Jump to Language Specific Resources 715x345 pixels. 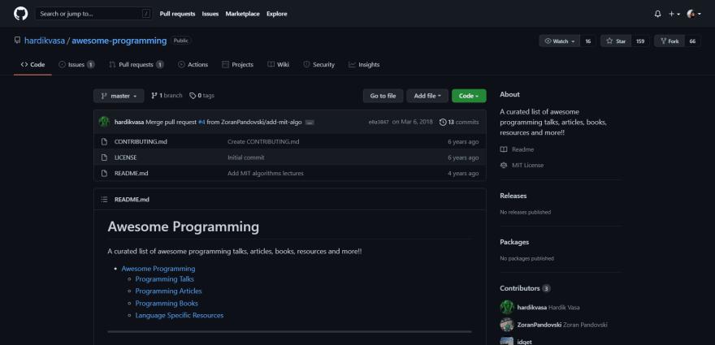180,315
